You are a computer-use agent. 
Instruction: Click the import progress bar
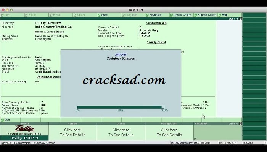pyautogui.click(x=121, y=107)
